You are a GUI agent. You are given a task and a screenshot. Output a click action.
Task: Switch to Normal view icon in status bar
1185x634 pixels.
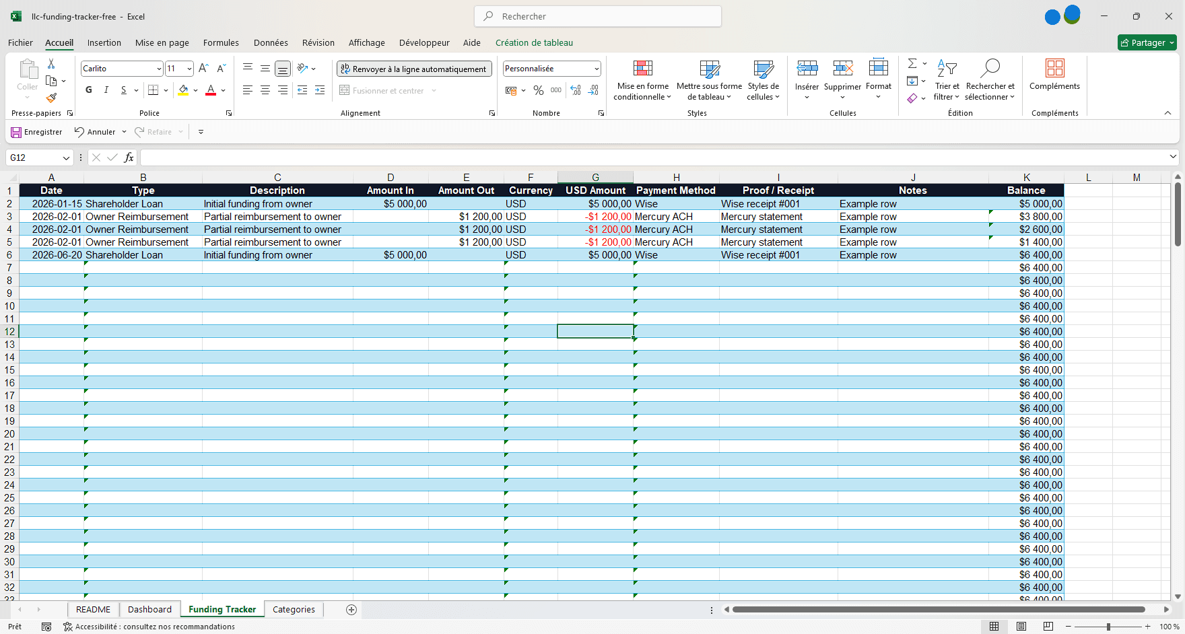(x=994, y=627)
